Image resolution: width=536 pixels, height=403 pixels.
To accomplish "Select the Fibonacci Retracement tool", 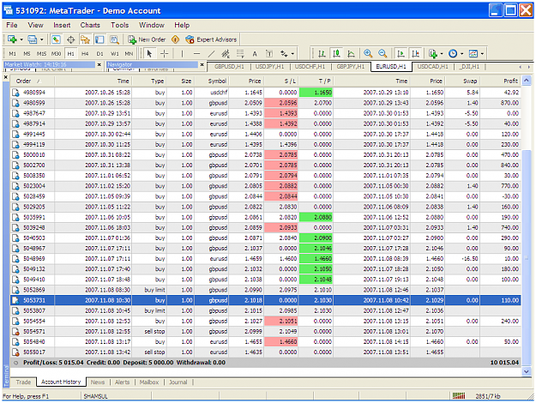I will tap(240, 54).
